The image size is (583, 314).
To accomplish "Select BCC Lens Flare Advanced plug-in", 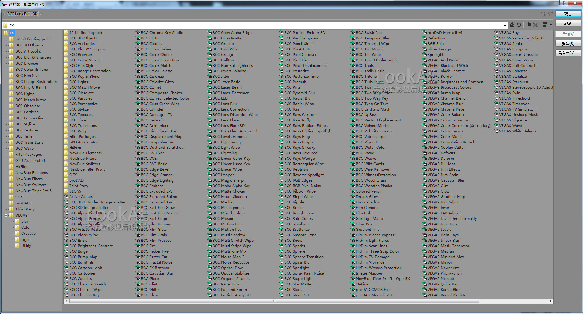I will pyautogui.click(x=235, y=131).
